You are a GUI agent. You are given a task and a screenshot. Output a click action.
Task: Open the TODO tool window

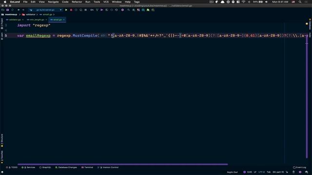coord(12,167)
